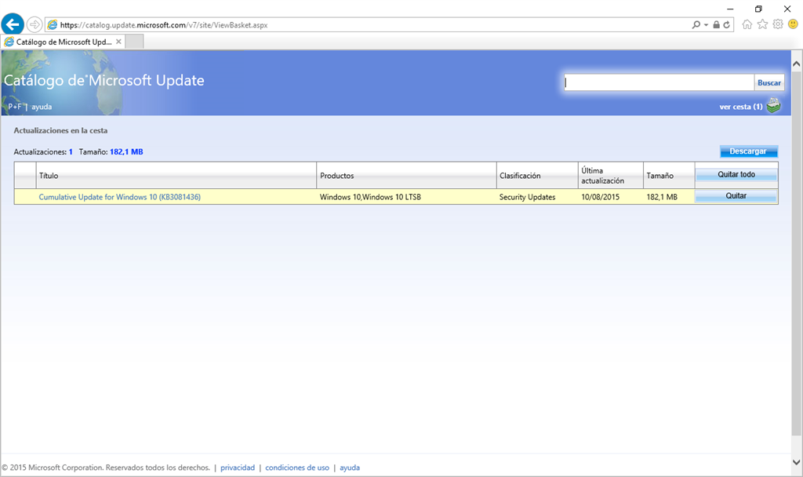Screen dimensions: 803x477
Task: Restore down the browser window
Action: pyautogui.click(x=758, y=9)
